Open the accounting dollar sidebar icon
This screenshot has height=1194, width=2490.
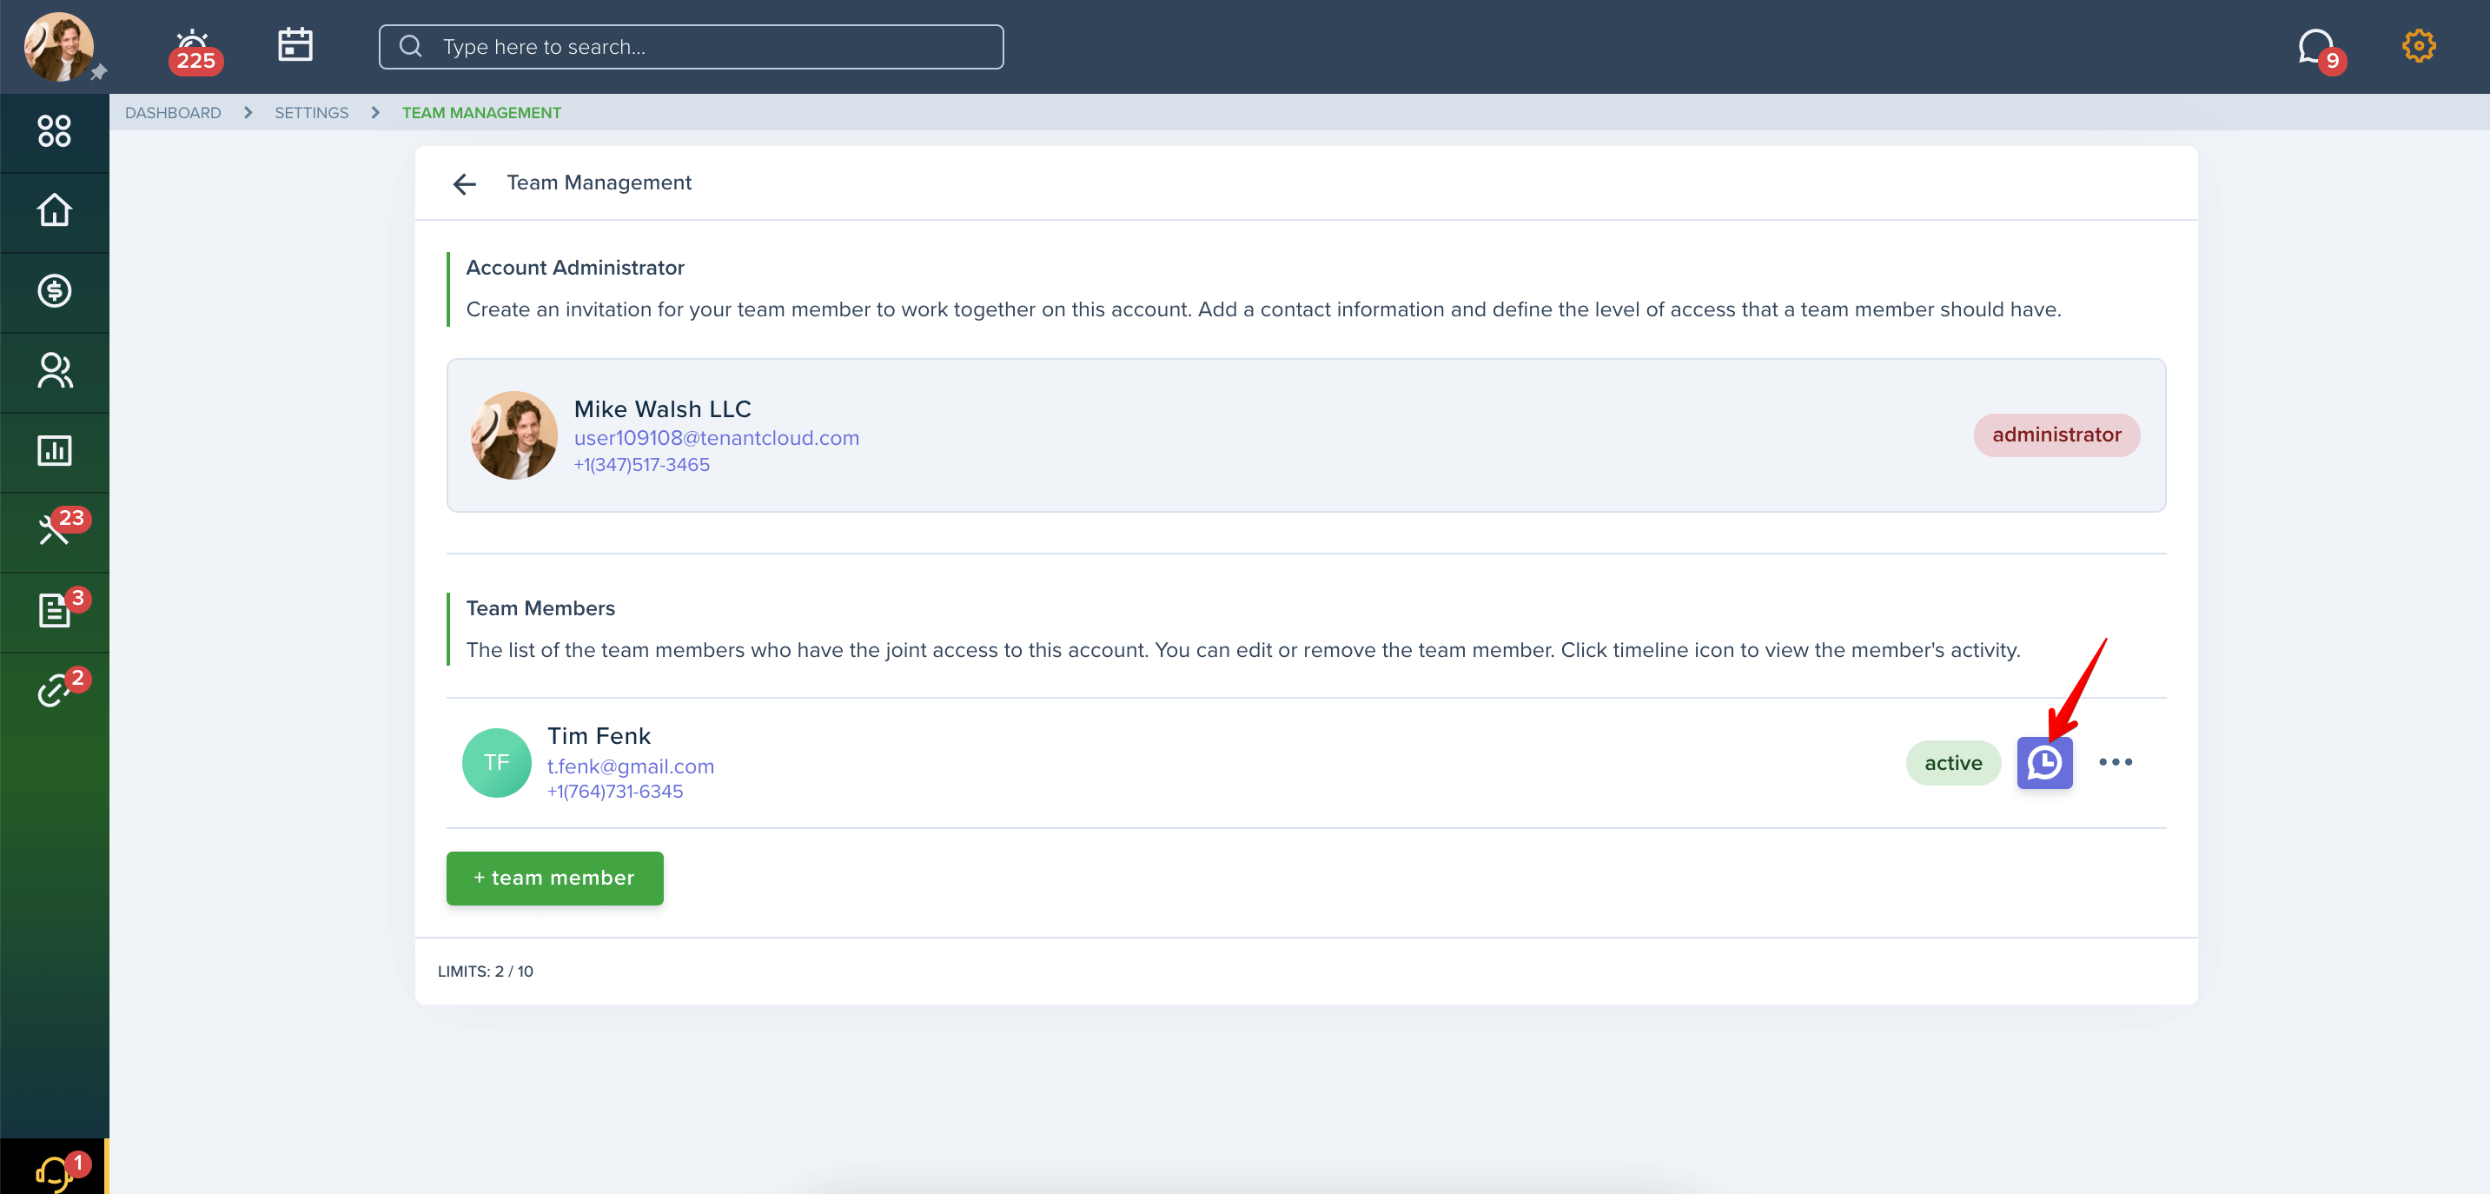coord(54,290)
